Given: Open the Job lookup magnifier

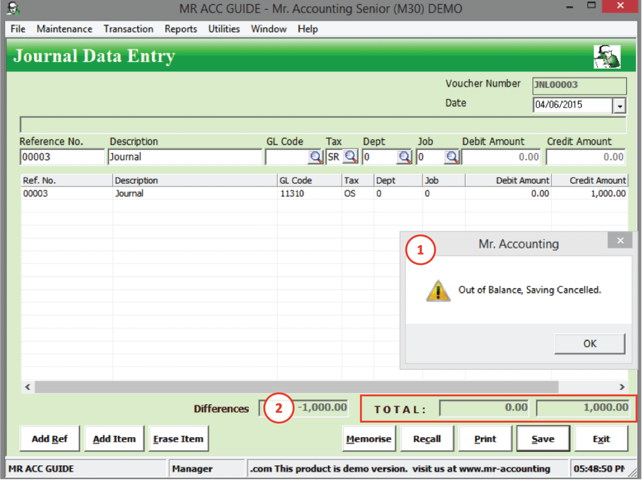Looking at the screenshot, I should coord(452,157).
